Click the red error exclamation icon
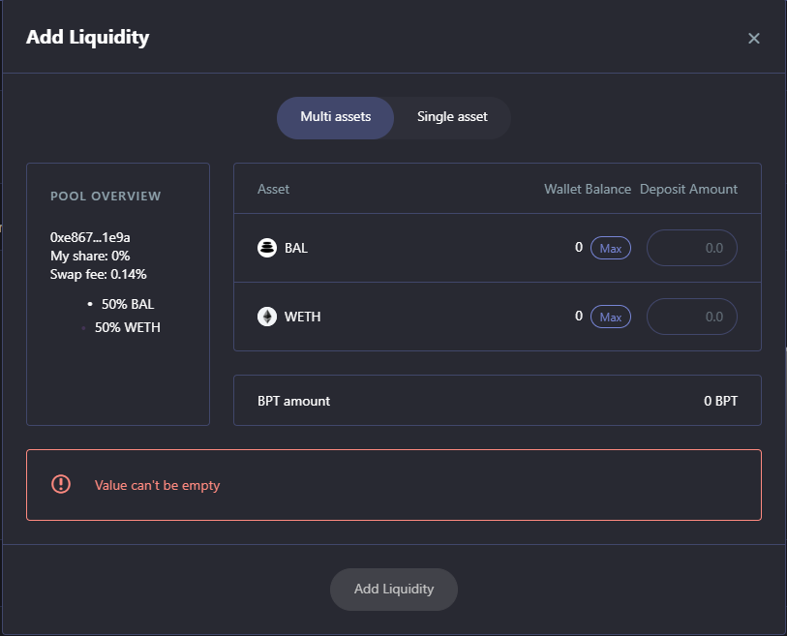Viewport: 787px width, 636px height. pyautogui.click(x=61, y=484)
